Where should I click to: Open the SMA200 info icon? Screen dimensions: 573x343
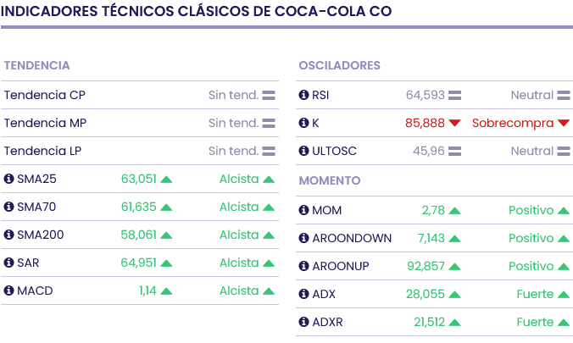[9, 235]
